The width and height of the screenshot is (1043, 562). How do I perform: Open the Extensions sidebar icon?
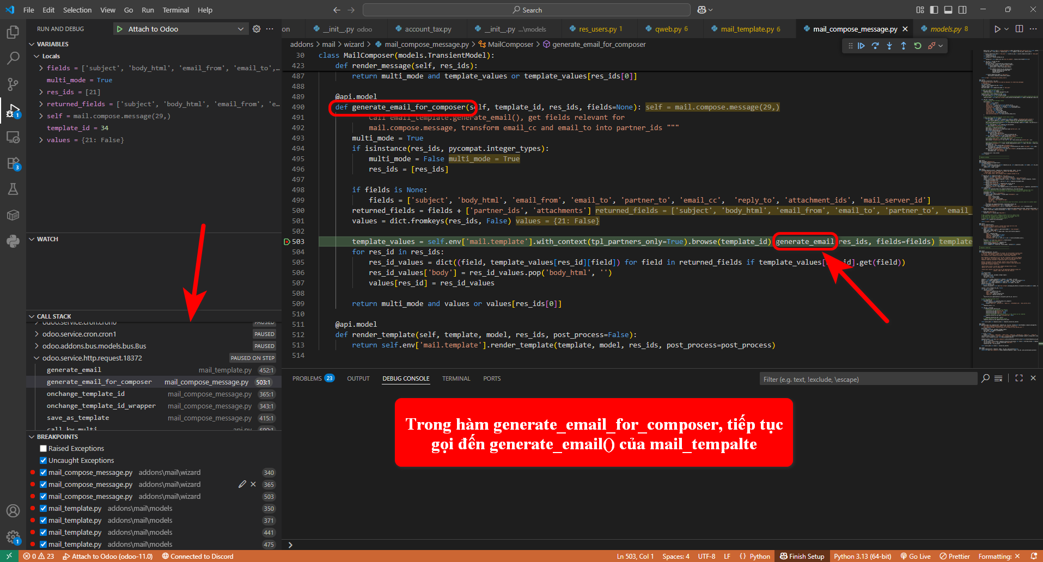tap(13, 163)
